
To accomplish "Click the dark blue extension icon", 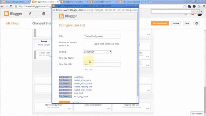I will [x=189, y=6].
